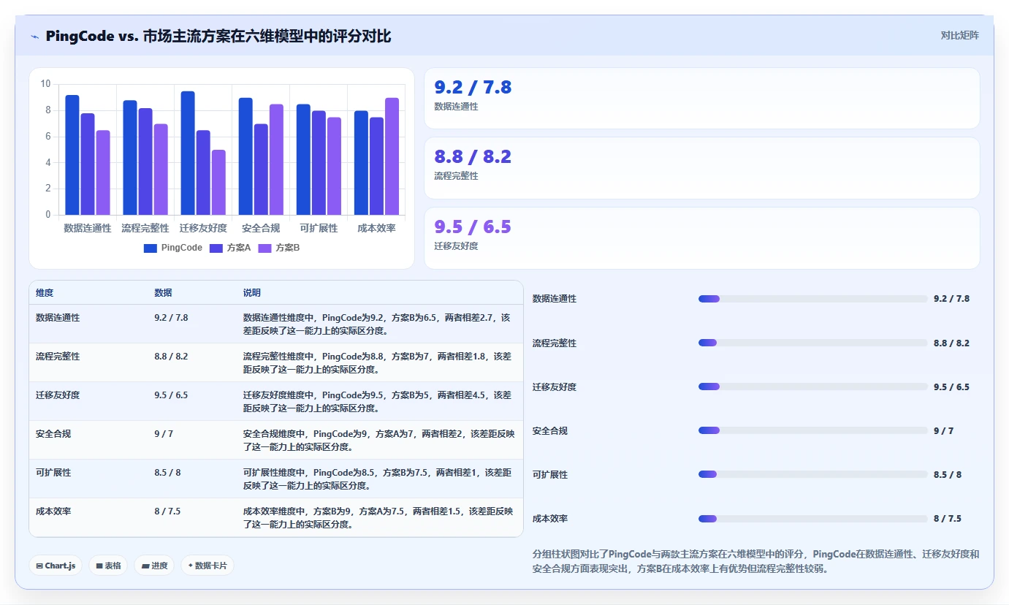The image size is (1009, 605).
Task: Click the 流程完整性 progress bar
Action: [812, 343]
